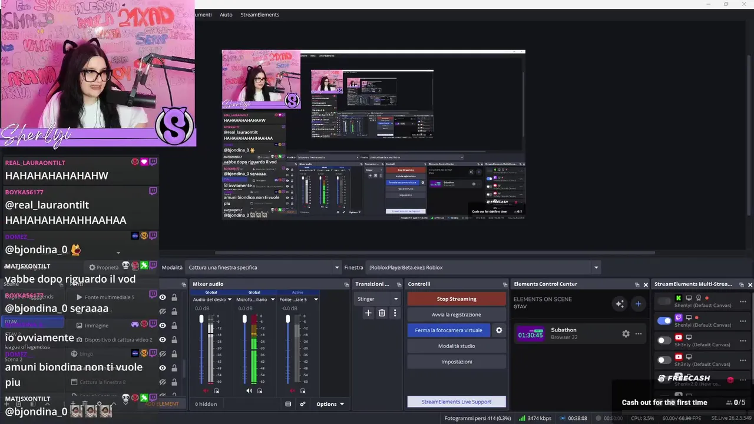754x424 pixels.
Task: Show the Cattura la finestra 8 source
Action: pos(163,382)
